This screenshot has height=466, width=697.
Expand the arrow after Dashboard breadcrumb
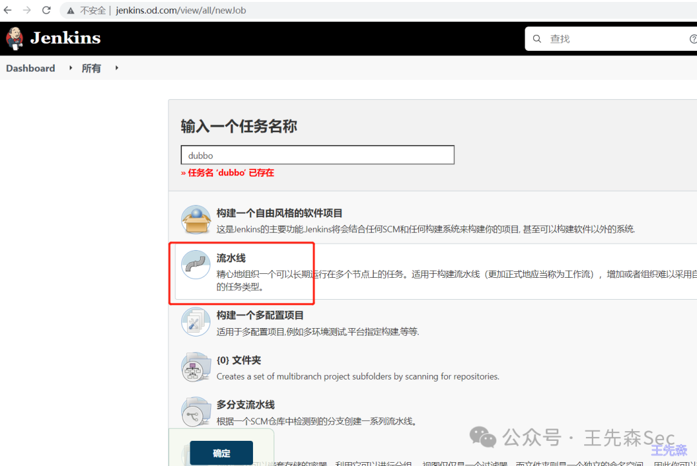(x=70, y=68)
